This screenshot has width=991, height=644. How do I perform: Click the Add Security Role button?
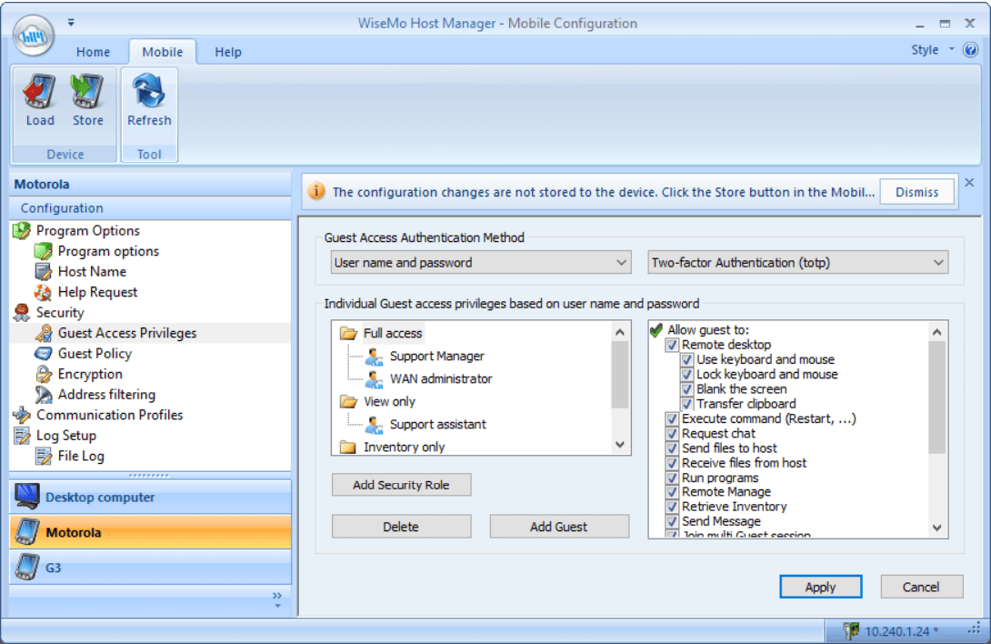tap(401, 485)
